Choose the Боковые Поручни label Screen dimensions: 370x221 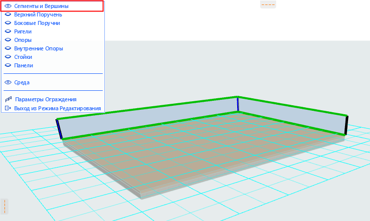click(x=37, y=23)
